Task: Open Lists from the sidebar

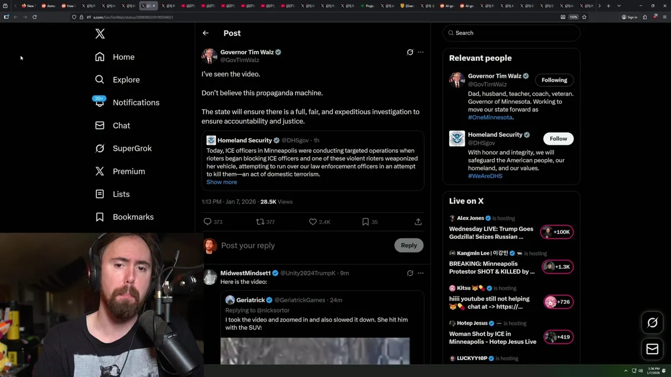Action: point(112,194)
